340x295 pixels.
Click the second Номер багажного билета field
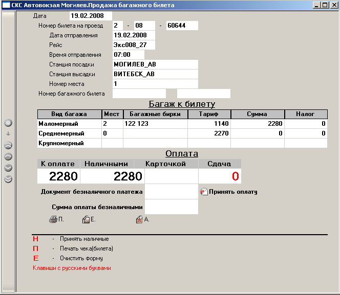pyautogui.click(x=204, y=94)
